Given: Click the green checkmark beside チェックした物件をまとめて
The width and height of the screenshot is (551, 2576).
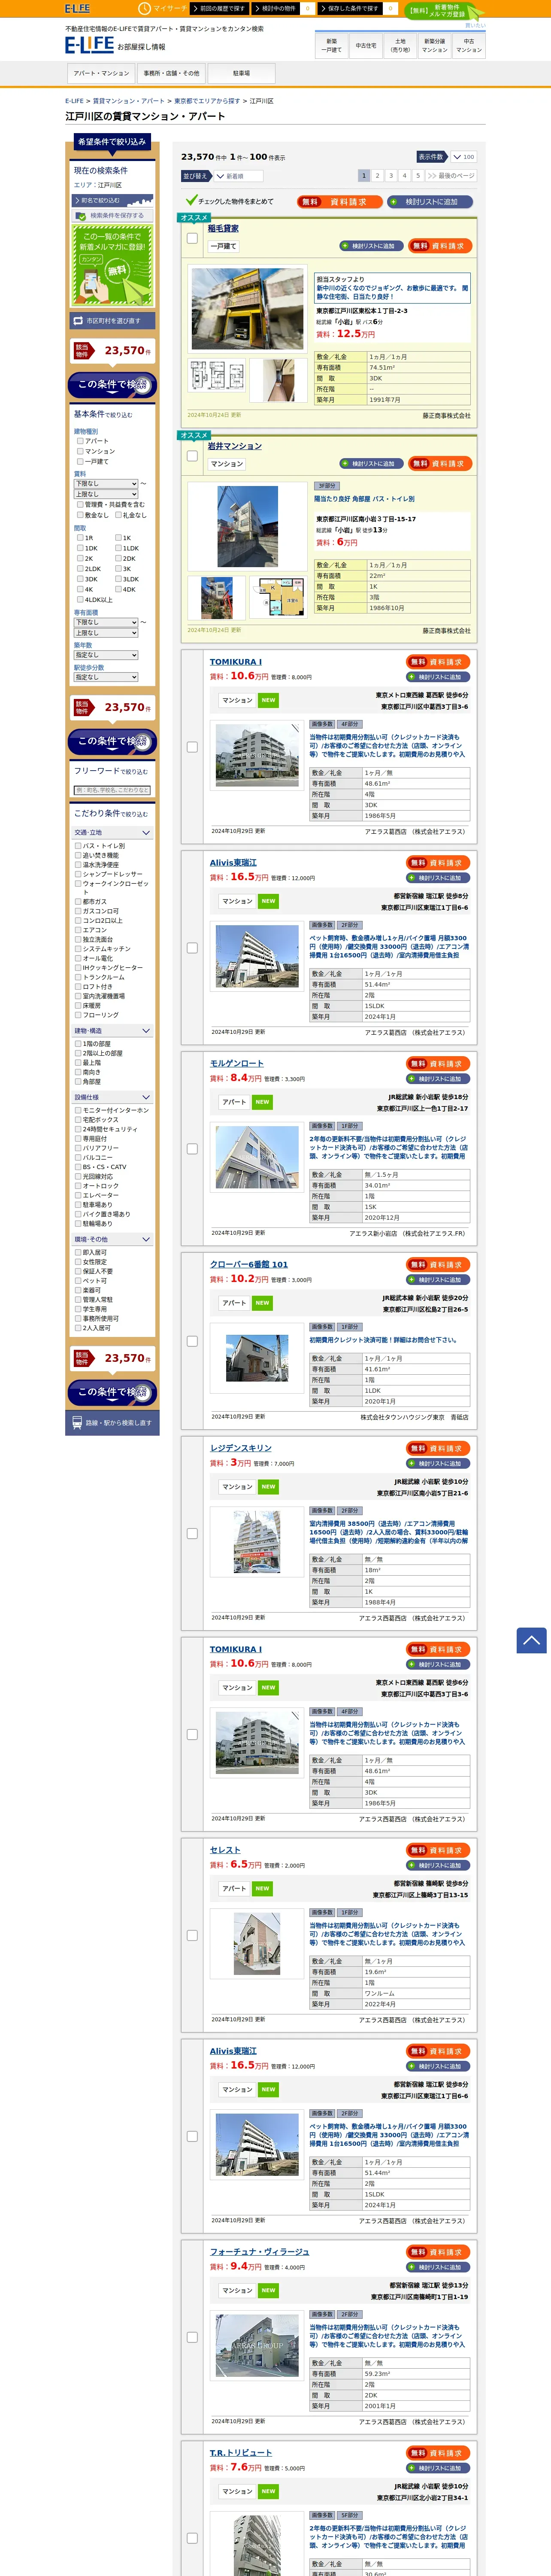Looking at the screenshot, I should point(191,201).
